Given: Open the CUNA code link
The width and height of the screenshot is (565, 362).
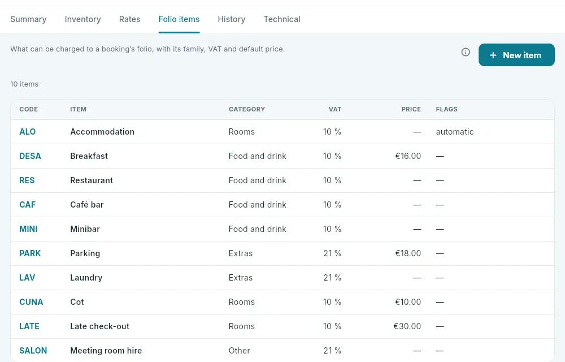Looking at the screenshot, I should tap(31, 302).
